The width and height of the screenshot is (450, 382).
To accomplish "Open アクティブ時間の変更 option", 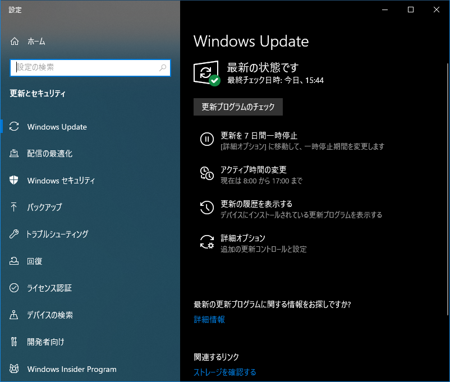I will [253, 169].
